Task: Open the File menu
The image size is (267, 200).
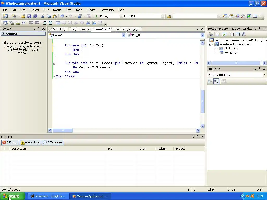Action: pyautogui.click(x=5, y=10)
